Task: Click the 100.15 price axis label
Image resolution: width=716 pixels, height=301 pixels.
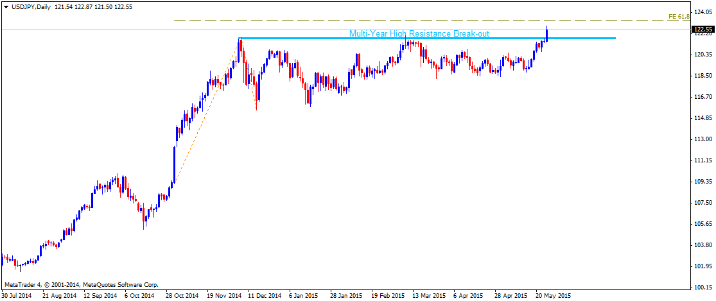Action: click(x=703, y=287)
